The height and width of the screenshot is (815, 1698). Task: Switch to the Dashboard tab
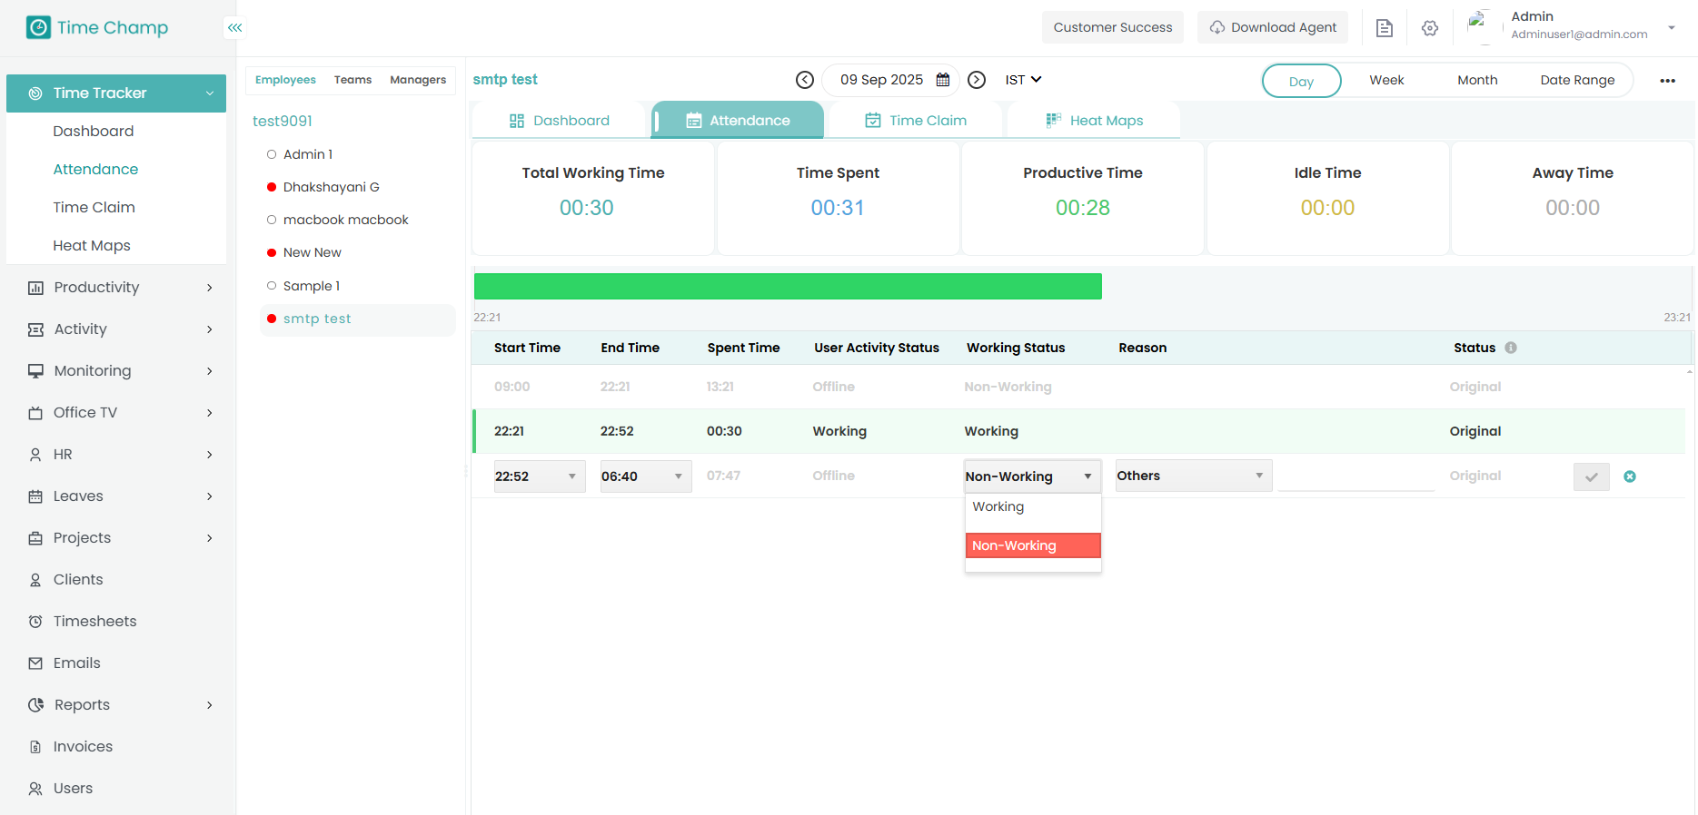(560, 121)
